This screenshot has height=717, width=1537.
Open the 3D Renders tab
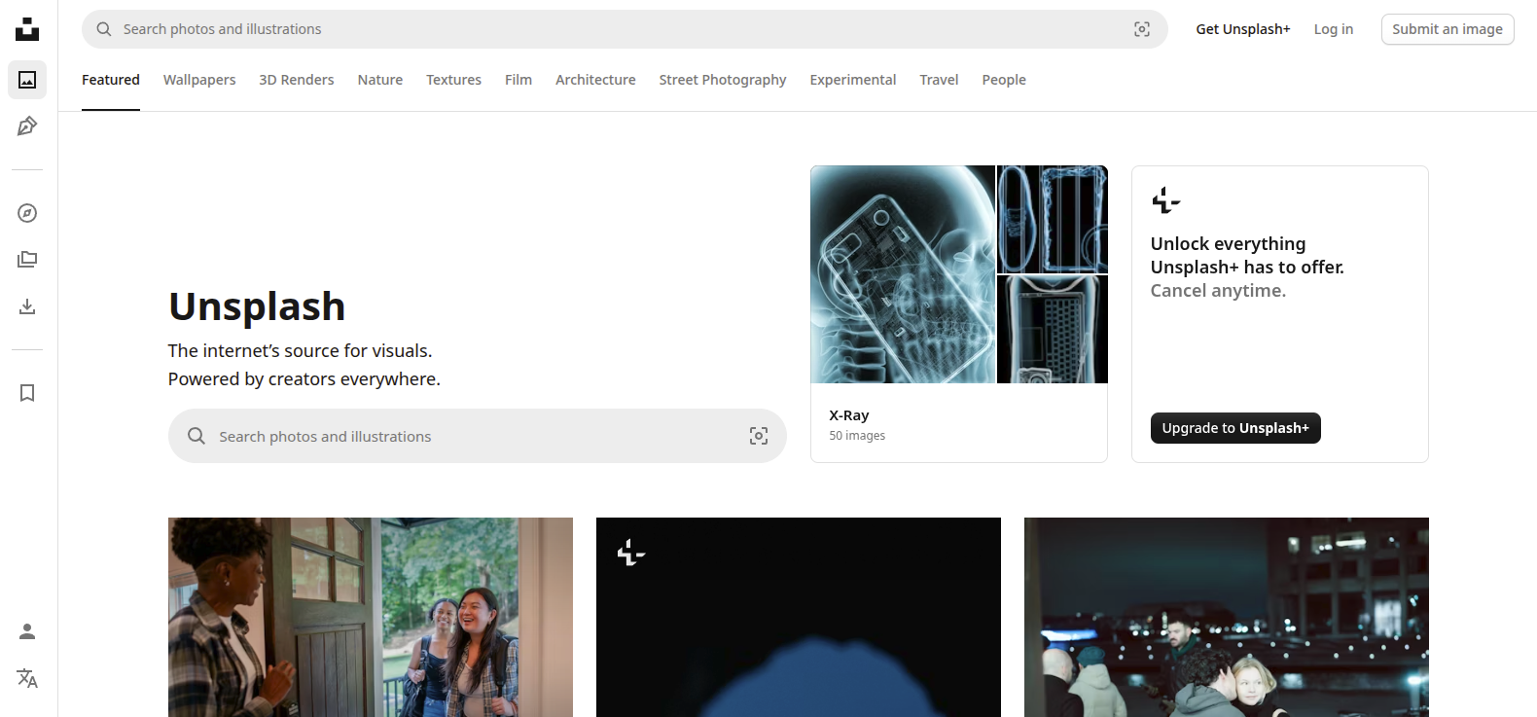click(297, 80)
